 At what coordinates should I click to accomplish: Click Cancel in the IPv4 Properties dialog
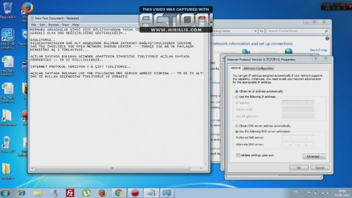(x=320, y=168)
